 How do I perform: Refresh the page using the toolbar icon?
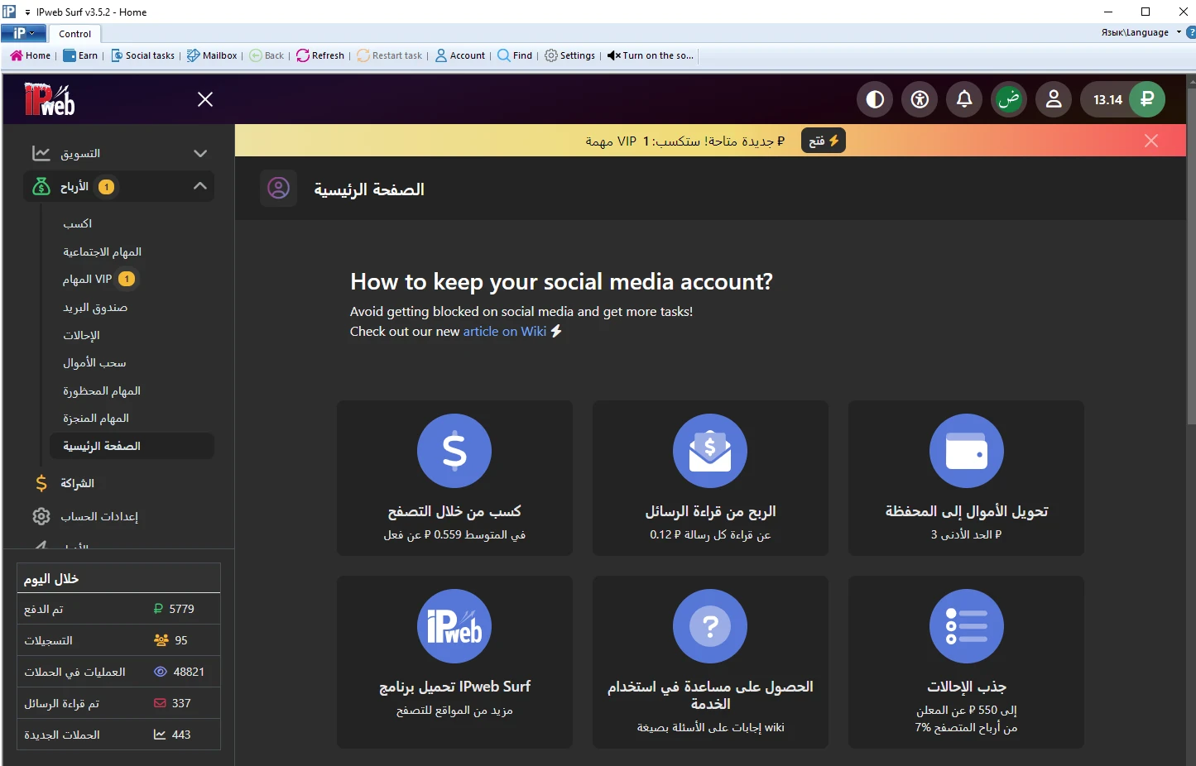click(x=320, y=55)
